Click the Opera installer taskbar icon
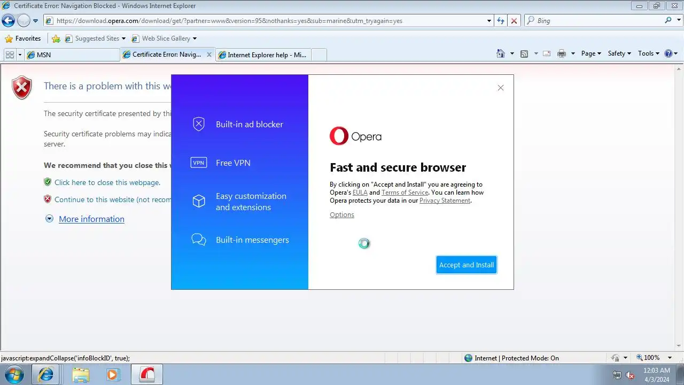The height and width of the screenshot is (385, 684). pos(147,374)
